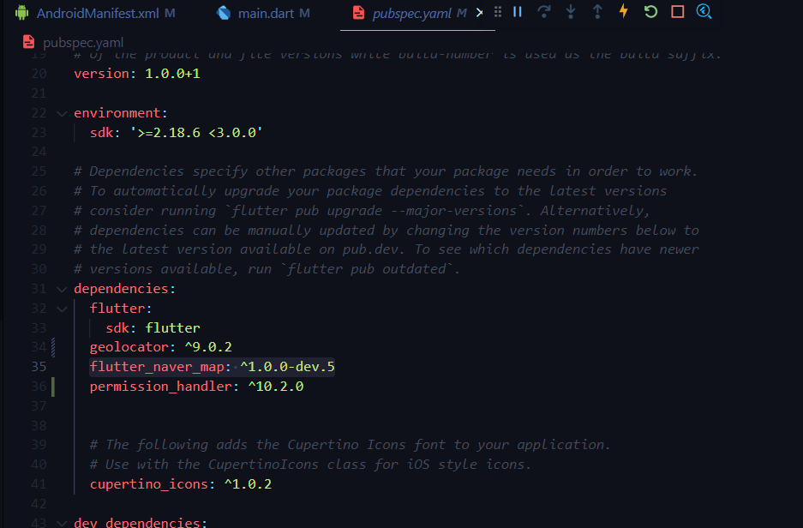Viewport: 803px width, 528px height.
Task: Click the 'CupertinoIcons class for iOS' comment
Action: (x=311, y=465)
